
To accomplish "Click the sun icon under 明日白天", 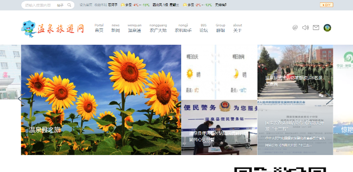I will click(x=190, y=74).
